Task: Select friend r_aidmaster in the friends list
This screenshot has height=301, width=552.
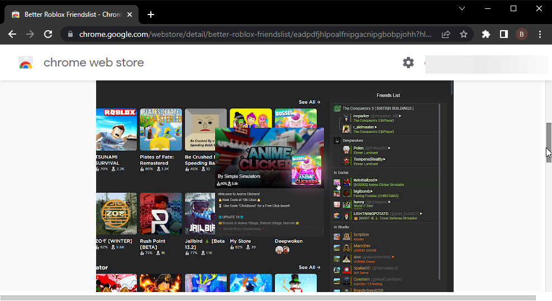Action: (364, 127)
